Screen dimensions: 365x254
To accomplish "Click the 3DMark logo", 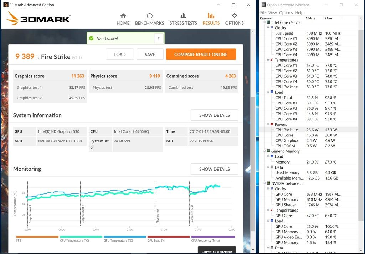I will (38, 19).
